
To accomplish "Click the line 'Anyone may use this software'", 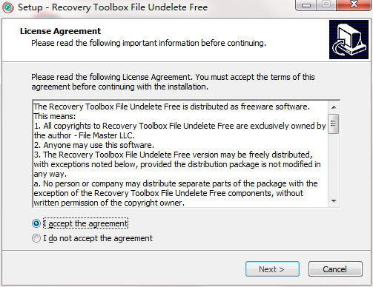I will [x=94, y=145].
